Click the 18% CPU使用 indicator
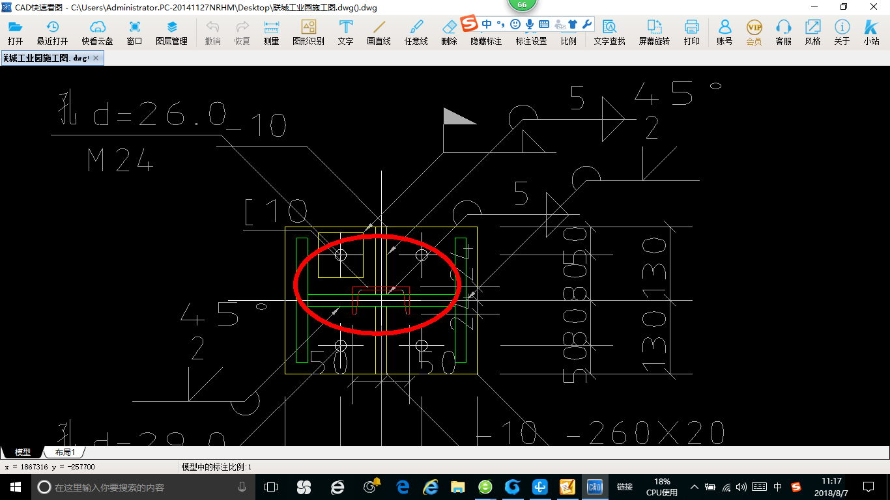Image resolution: width=890 pixels, height=500 pixels. 662,486
